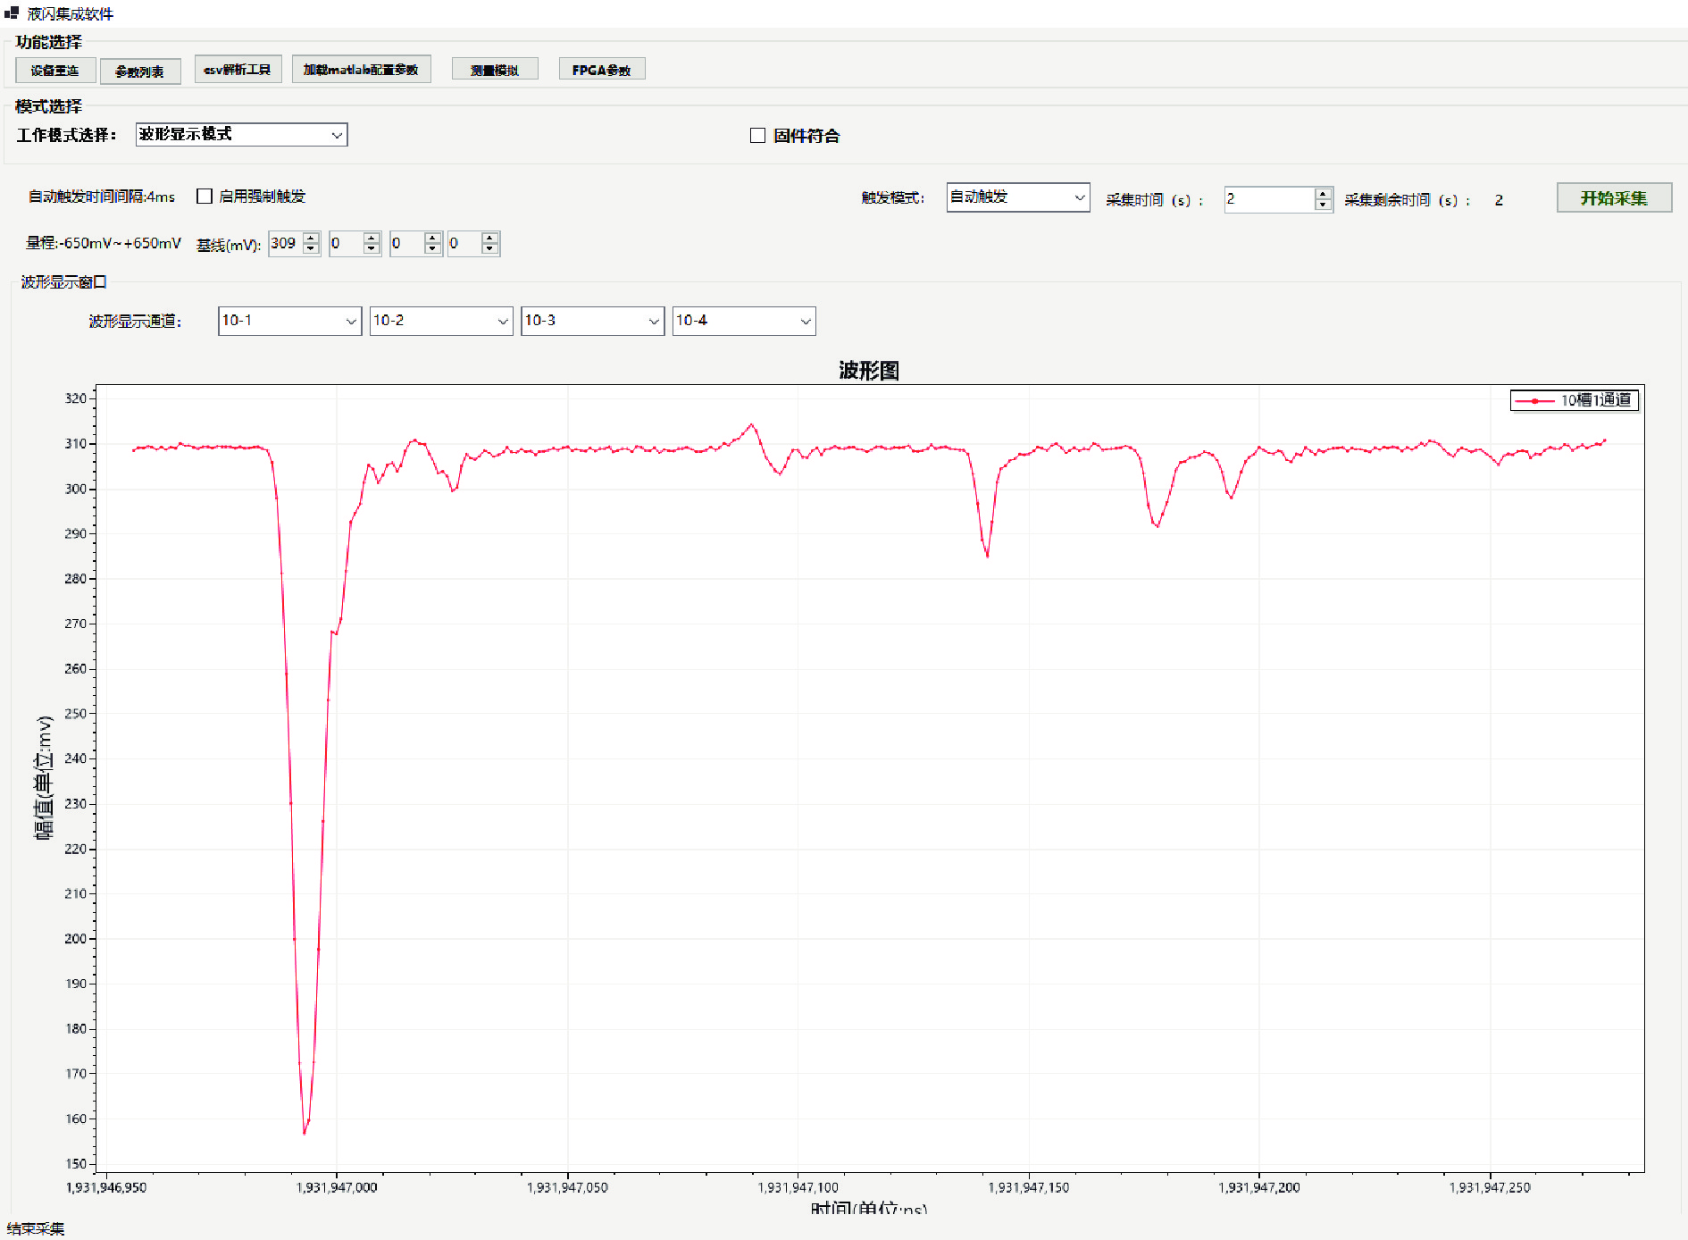
Task: Click the 10幅1通道 legend entry
Action: [1575, 400]
